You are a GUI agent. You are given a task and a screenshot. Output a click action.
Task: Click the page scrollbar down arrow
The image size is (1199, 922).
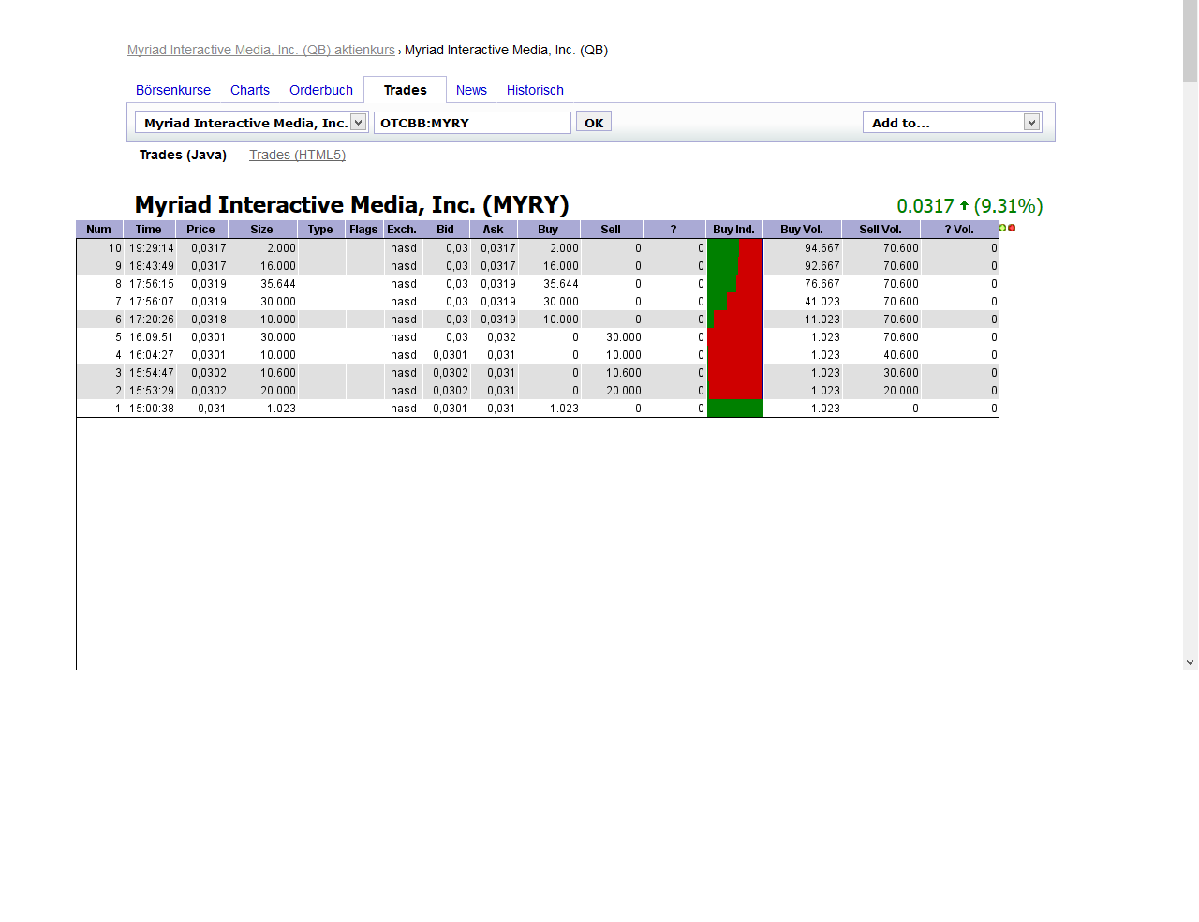coord(1191,662)
